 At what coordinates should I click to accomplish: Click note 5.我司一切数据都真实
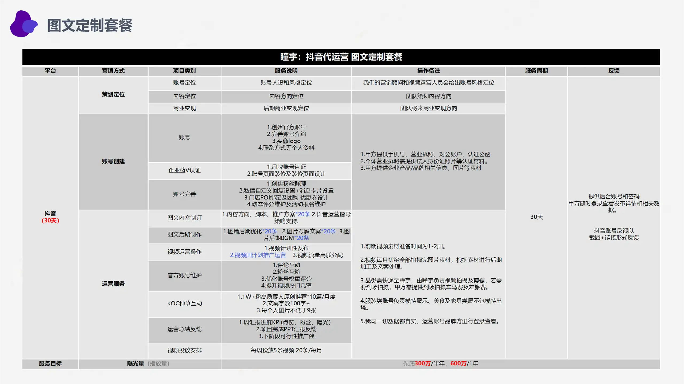(x=430, y=322)
